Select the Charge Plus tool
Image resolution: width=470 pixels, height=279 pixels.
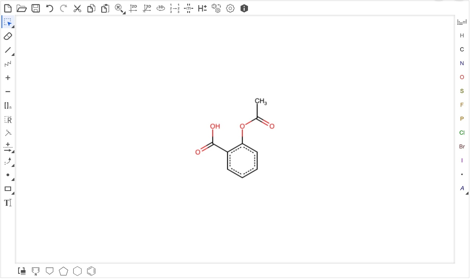tap(8, 78)
